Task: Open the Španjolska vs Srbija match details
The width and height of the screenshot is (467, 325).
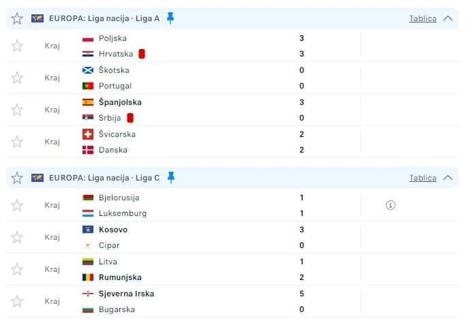Action: coord(232,110)
